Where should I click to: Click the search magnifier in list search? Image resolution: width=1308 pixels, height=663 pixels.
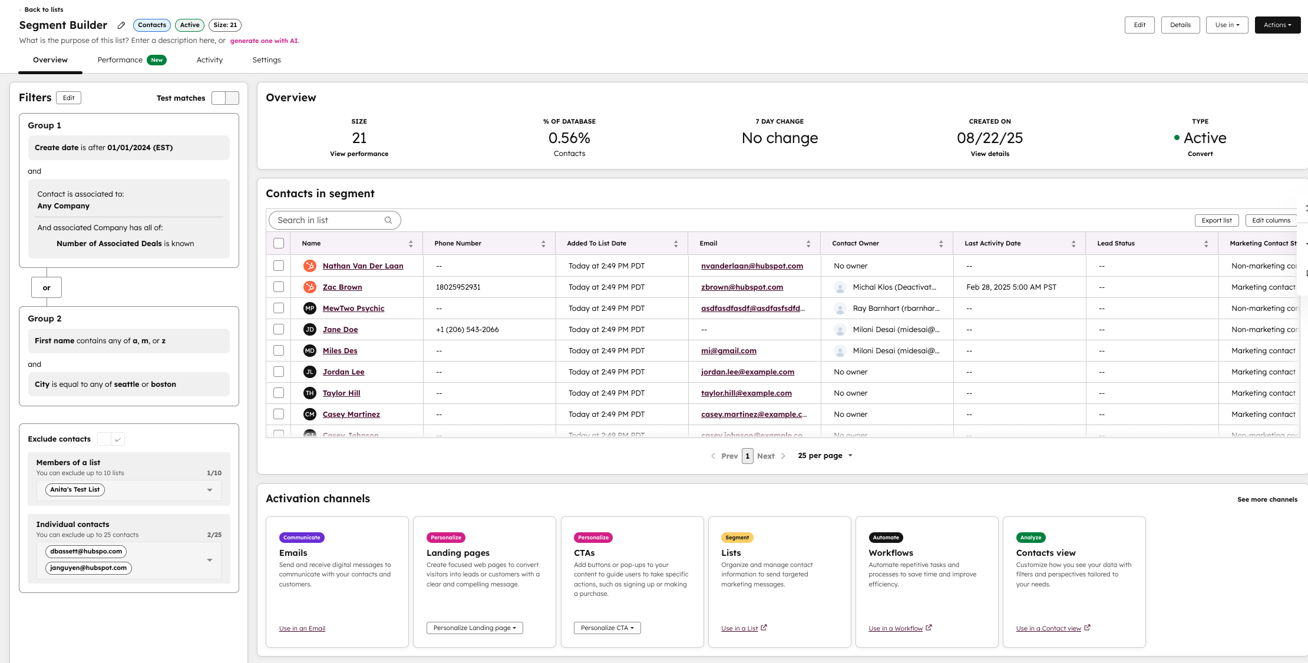tap(388, 220)
